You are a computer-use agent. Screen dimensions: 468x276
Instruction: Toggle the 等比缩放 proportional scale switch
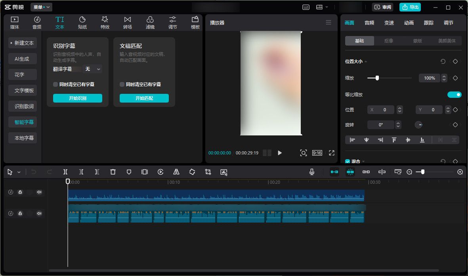(x=454, y=95)
